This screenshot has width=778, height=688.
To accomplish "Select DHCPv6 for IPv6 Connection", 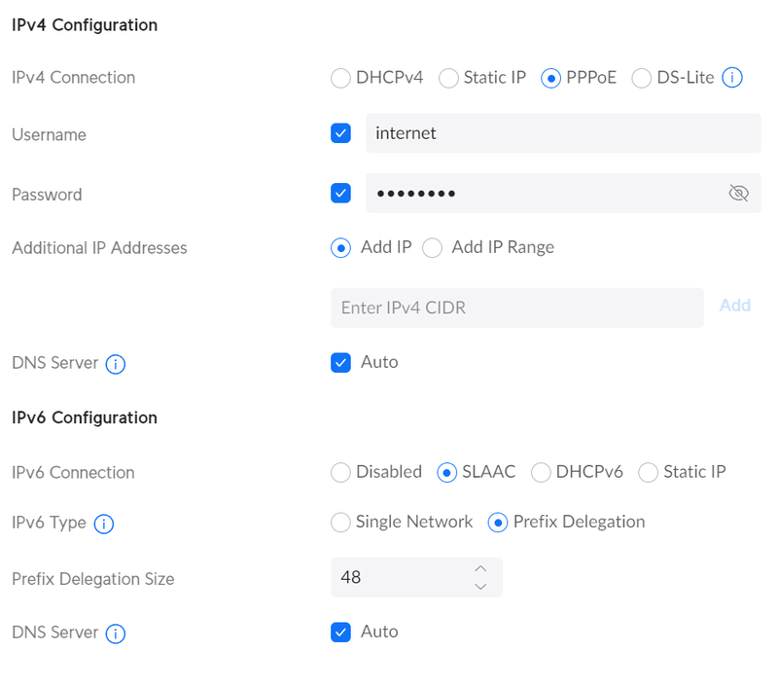I will tap(541, 472).
